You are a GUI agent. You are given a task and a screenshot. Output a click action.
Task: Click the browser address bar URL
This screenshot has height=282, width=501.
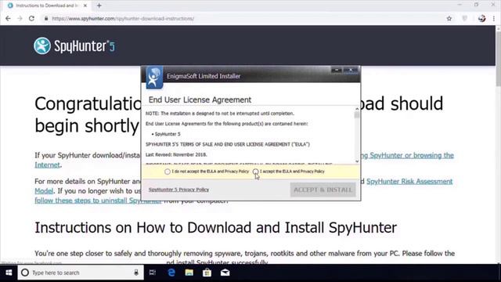pos(123,19)
